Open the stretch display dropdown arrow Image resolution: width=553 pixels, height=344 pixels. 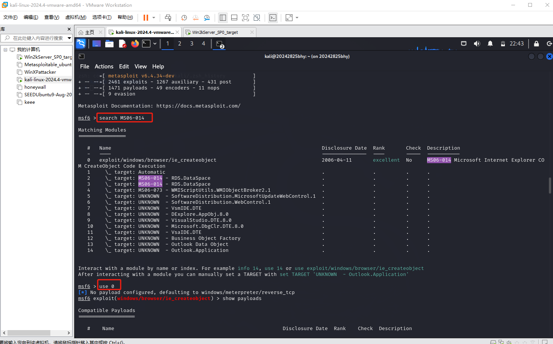297,18
